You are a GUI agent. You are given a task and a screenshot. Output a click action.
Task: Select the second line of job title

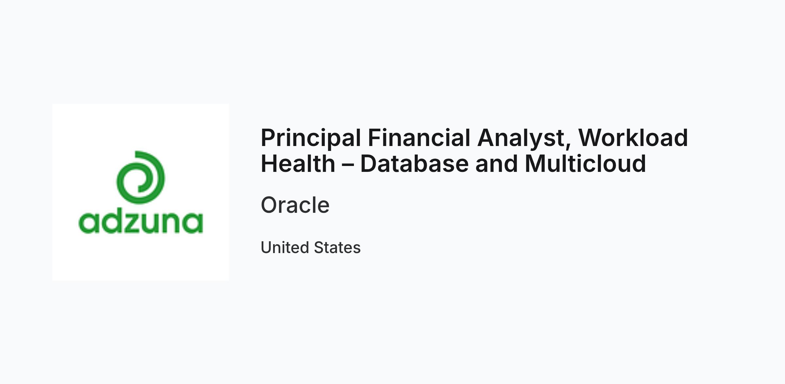(x=453, y=164)
